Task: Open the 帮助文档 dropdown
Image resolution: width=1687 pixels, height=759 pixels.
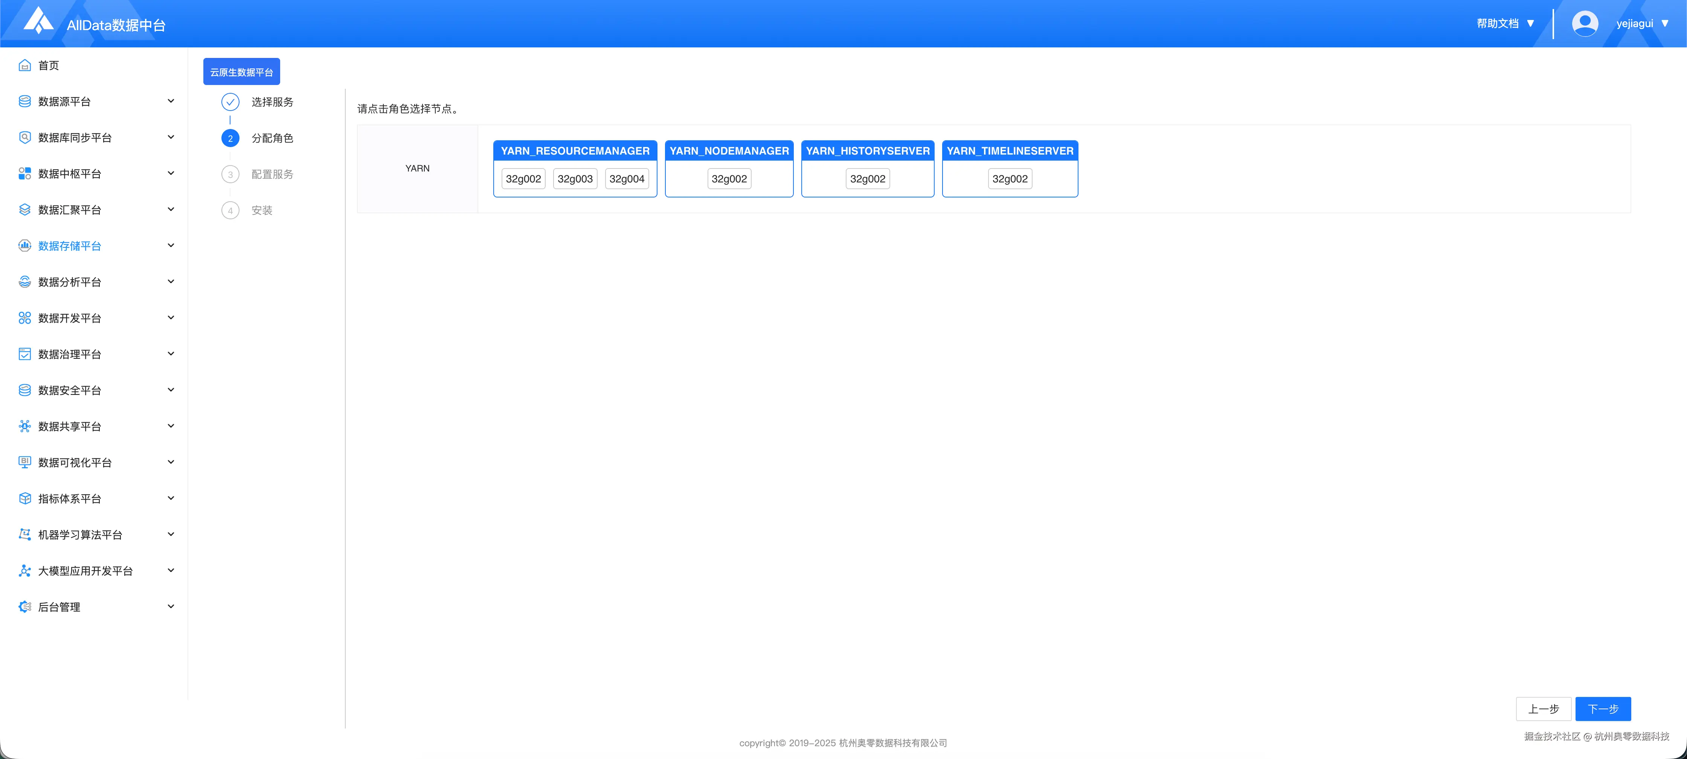Action: [1505, 24]
